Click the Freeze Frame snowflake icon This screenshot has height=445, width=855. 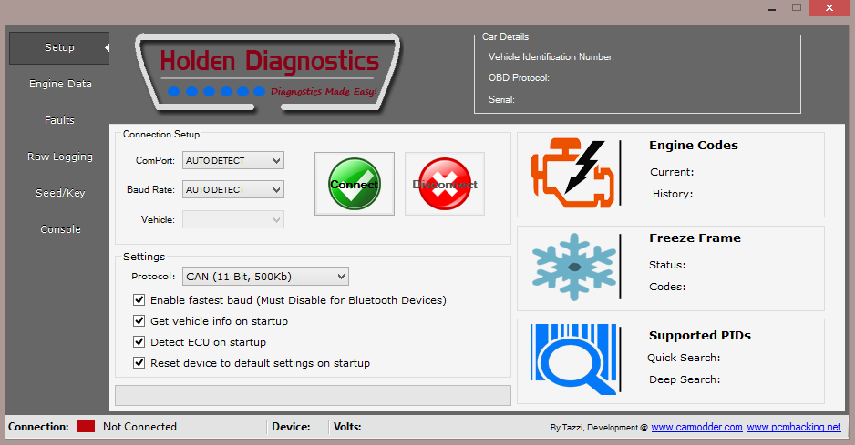click(573, 267)
